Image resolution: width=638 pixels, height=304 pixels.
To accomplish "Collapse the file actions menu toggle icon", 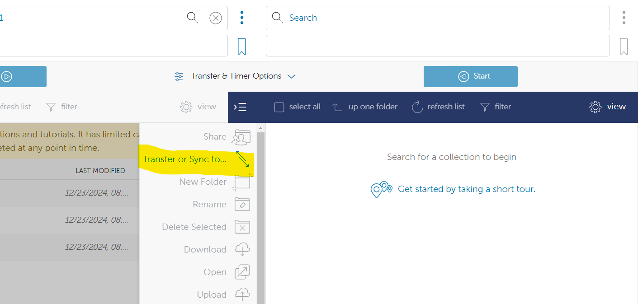I will click(x=240, y=107).
